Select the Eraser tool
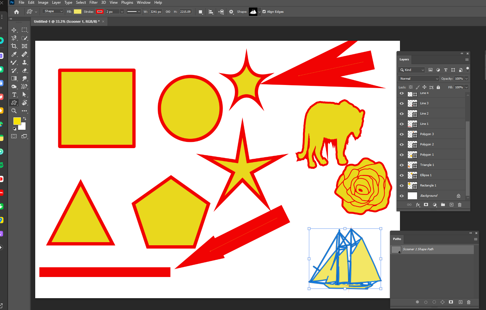486x310 pixels. (24, 70)
